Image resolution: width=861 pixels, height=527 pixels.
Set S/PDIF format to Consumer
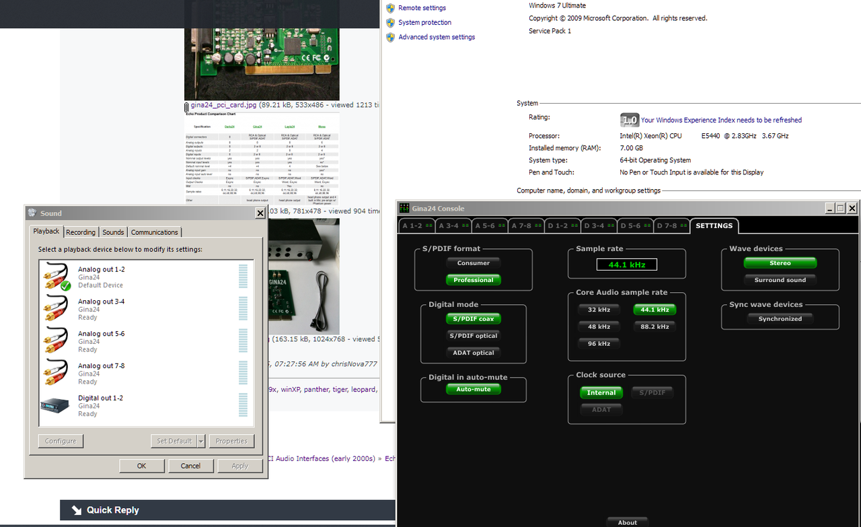coord(474,263)
